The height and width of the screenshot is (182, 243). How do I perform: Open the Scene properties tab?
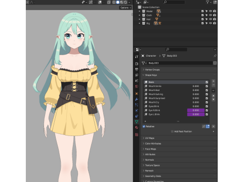click(x=137, y=81)
